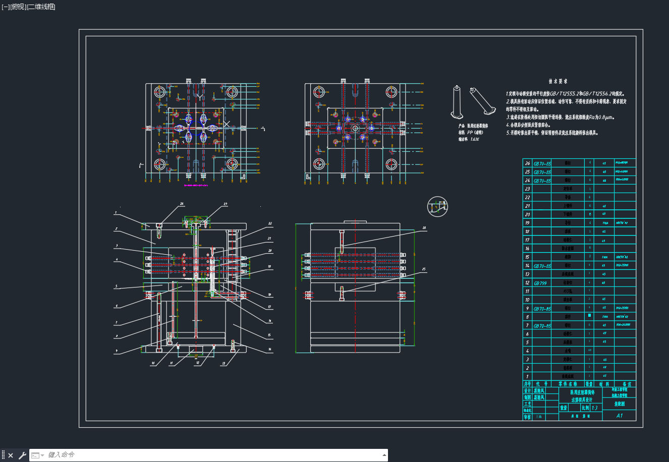Select GB70-85 in parts list row 25

[542, 172]
